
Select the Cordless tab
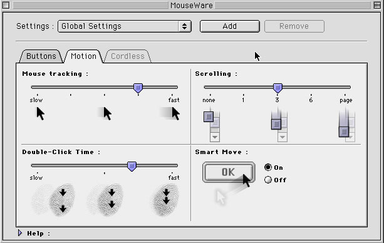click(128, 56)
